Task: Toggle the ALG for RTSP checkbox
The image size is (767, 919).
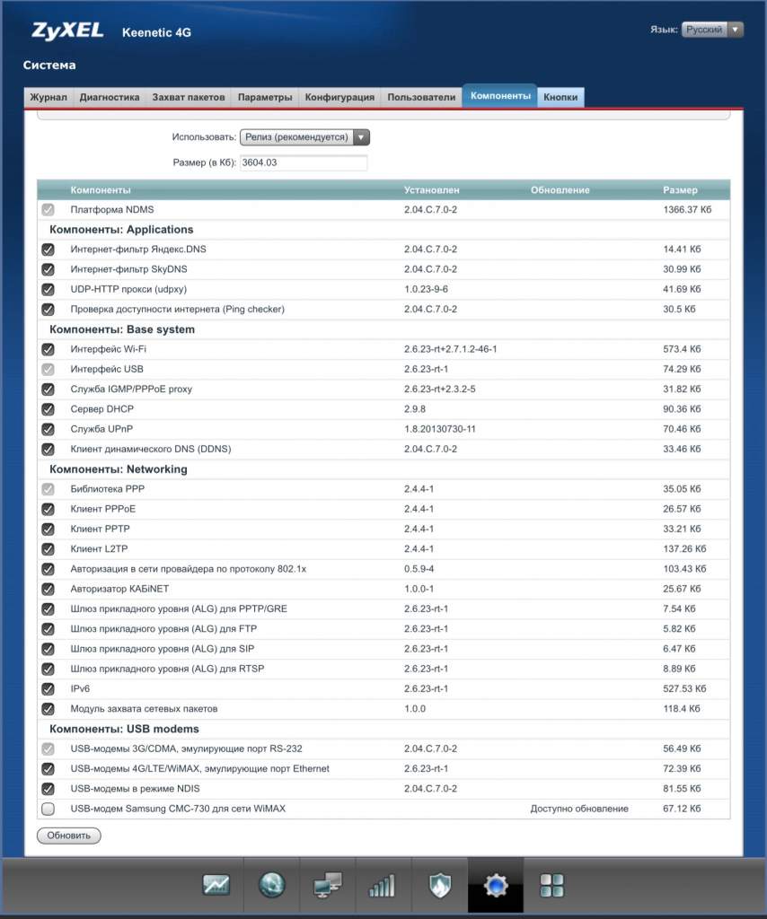Action: click(48, 669)
